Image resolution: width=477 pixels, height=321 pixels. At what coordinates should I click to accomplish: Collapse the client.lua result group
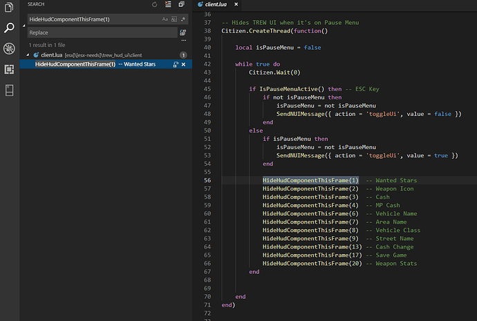28,55
